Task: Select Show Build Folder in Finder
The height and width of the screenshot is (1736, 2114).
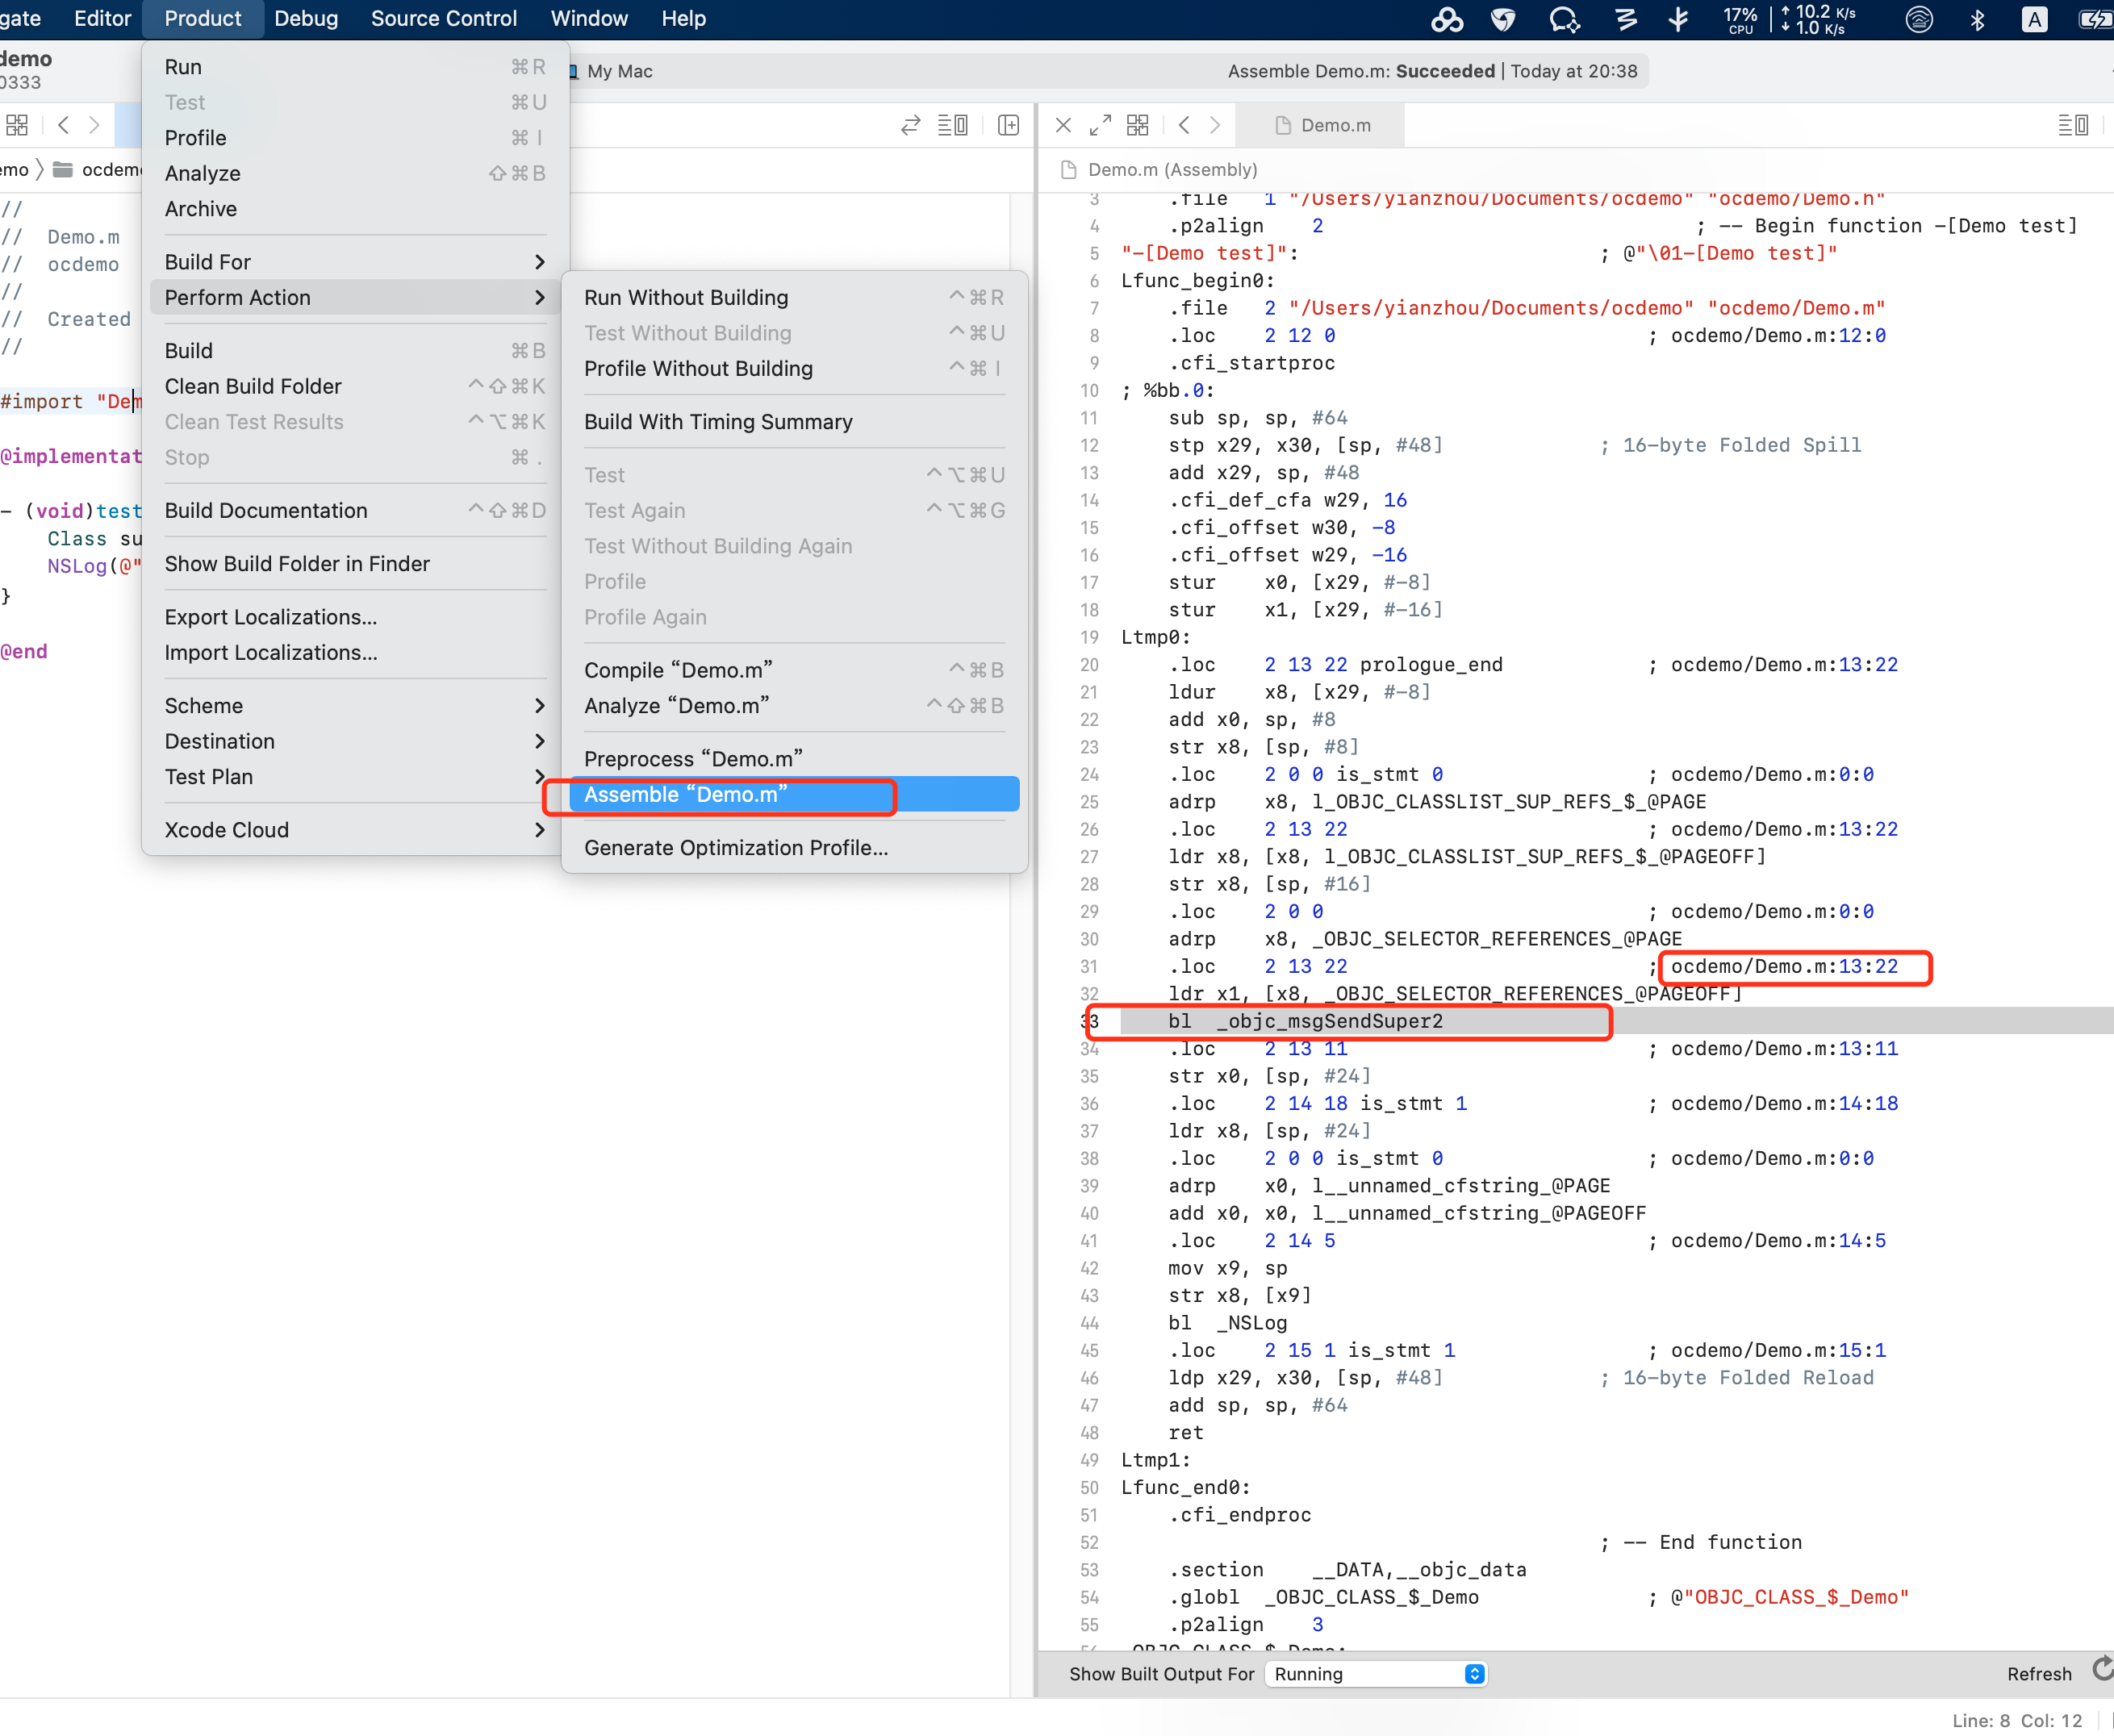Action: [355, 564]
